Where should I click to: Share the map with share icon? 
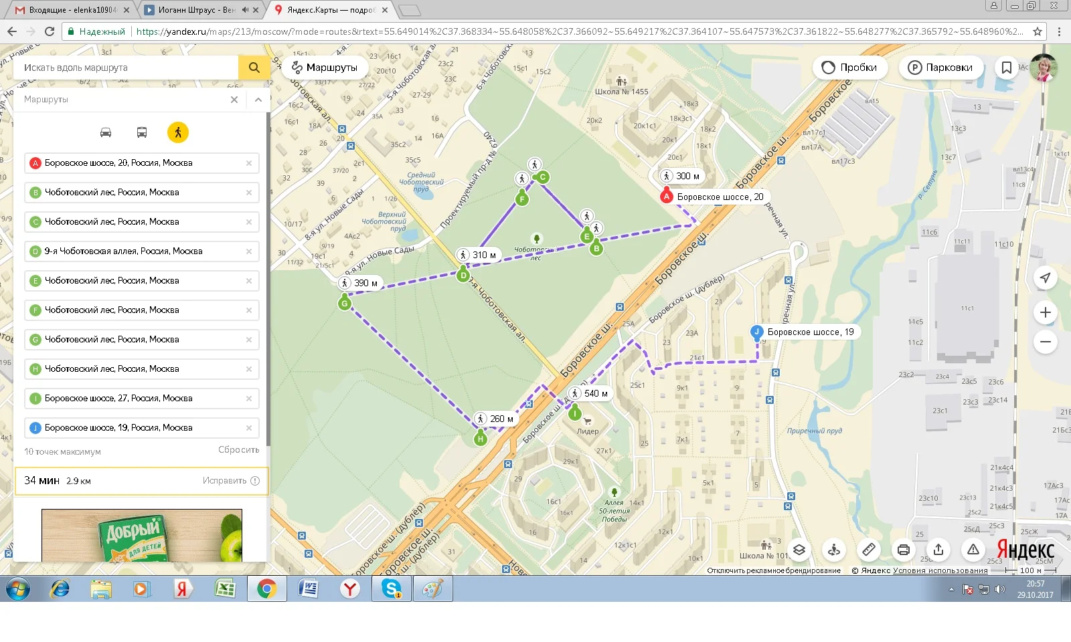point(938,550)
